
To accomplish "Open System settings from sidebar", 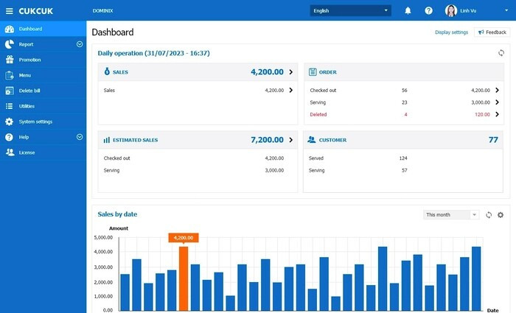I will coord(35,122).
